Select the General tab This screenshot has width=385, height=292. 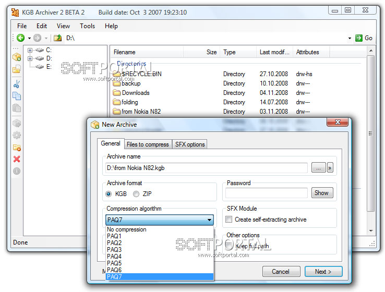point(111,143)
